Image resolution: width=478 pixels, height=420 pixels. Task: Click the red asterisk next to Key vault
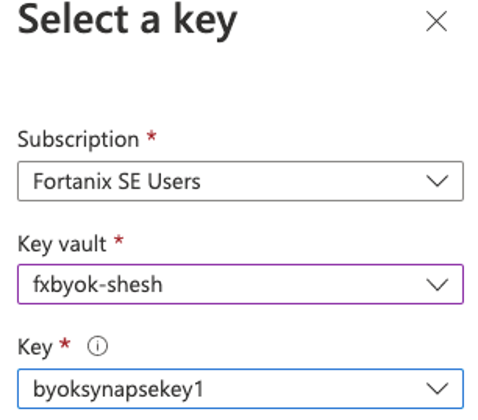pyautogui.click(x=119, y=240)
